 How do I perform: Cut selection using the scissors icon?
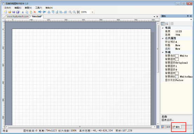pyautogui.click(x=23, y=12)
